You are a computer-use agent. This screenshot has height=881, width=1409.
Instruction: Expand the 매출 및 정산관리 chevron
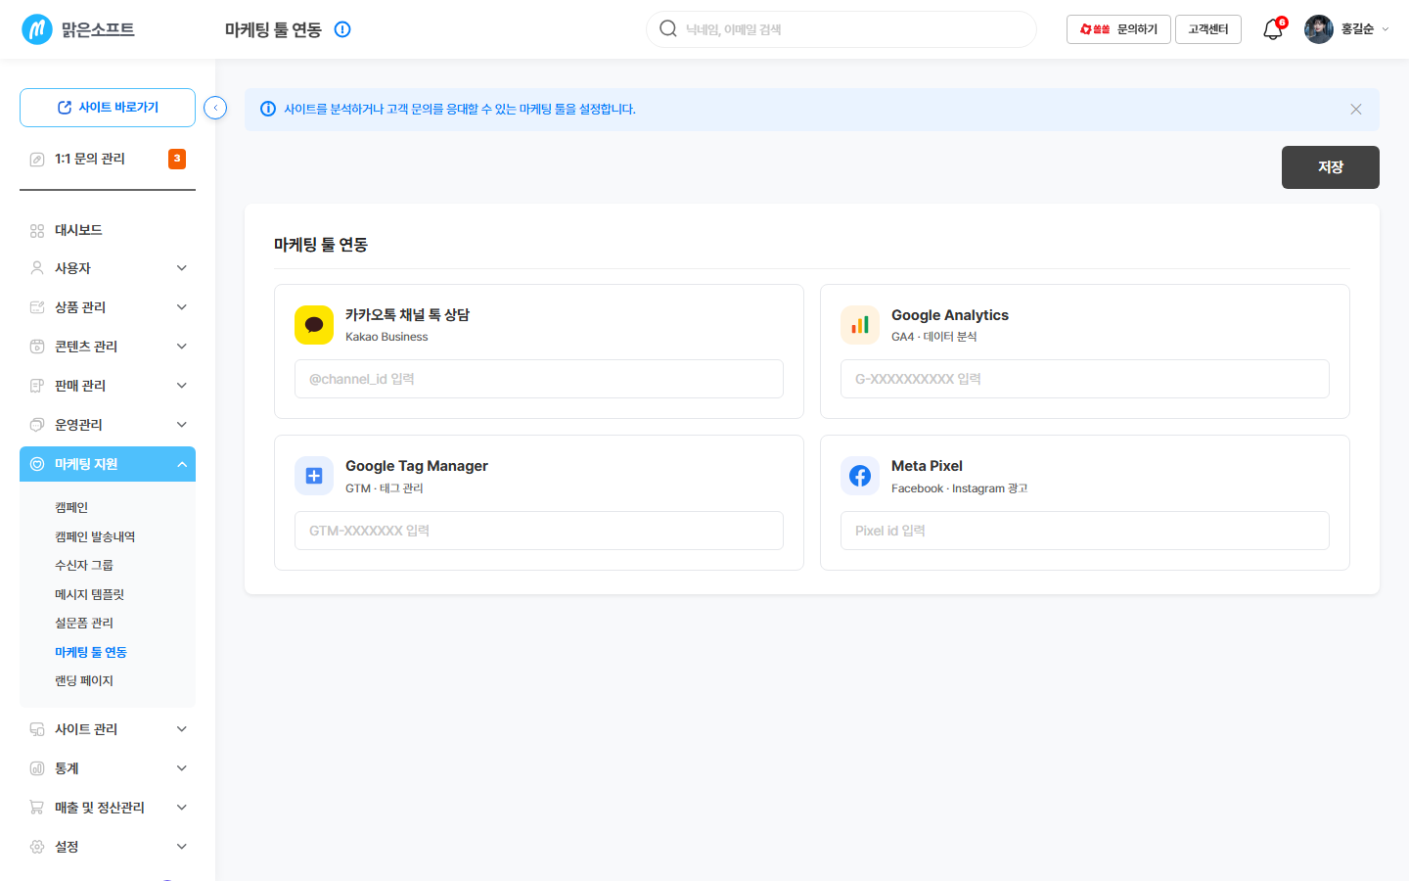[x=182, y=808]
